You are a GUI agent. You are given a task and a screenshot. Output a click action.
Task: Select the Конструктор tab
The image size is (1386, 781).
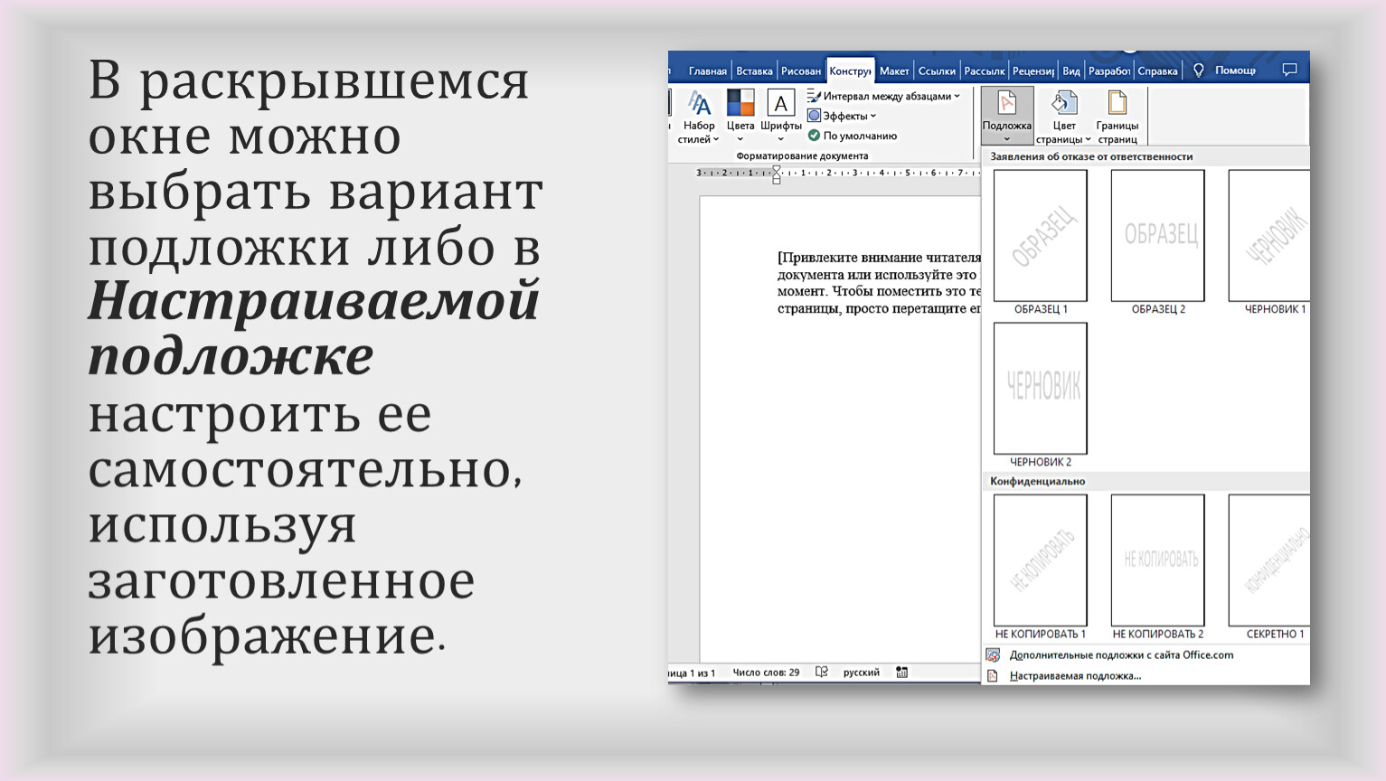point(850,71)
